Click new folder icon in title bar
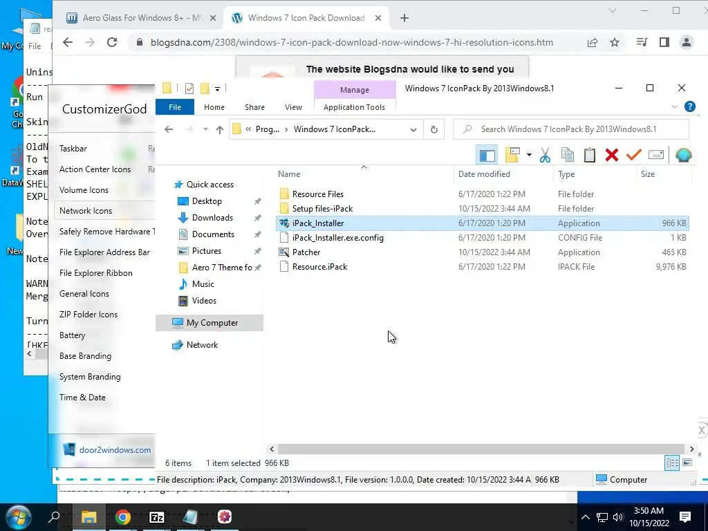The height and width of the screenshot is (531, 708). 205,88
